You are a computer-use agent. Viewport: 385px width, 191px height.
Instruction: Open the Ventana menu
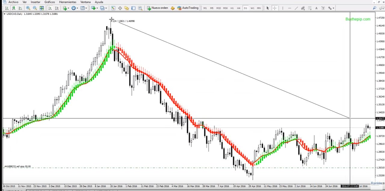[x=85, y=2]
